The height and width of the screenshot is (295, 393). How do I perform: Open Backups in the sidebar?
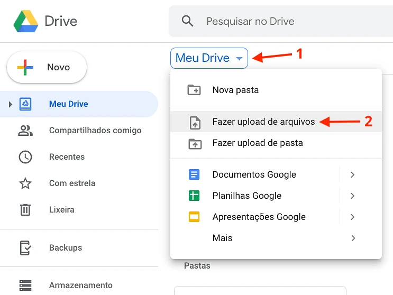pos(66,247)
